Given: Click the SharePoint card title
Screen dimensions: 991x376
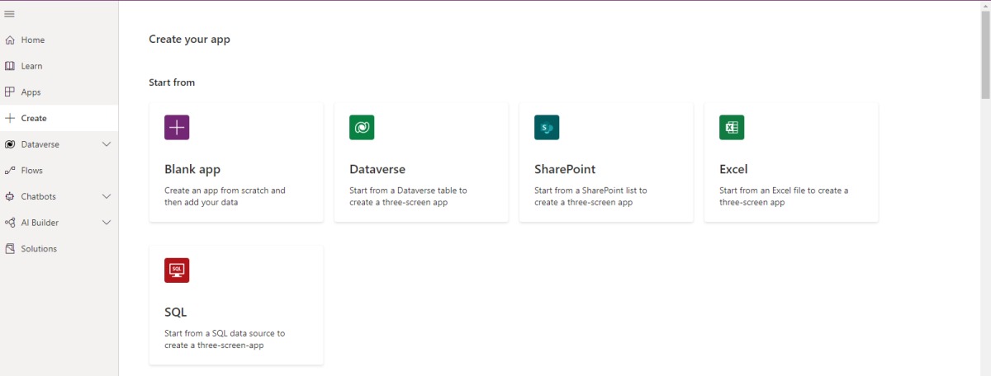Looking at the screenshot, I should click(x=565, y=169).
